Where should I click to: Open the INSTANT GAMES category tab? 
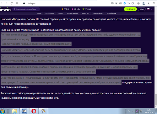coord(72,13)
